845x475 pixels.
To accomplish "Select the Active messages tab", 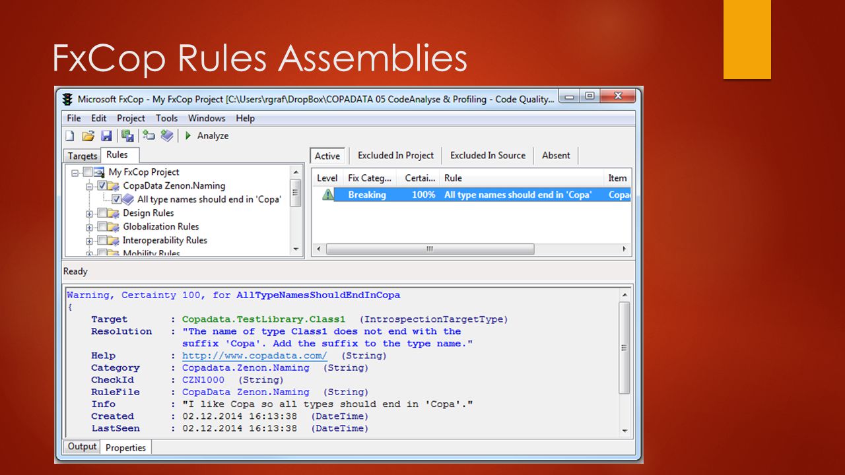I will (x=327, y=156).
